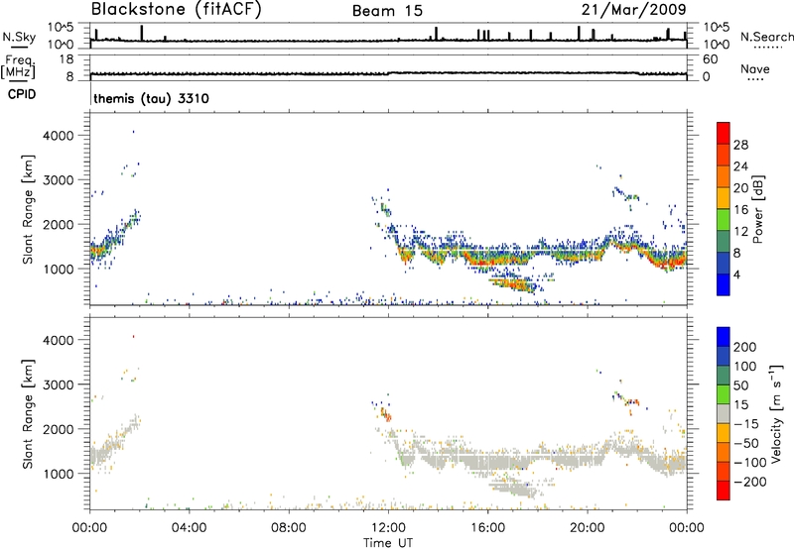Click the '200' velocity colorbar value
Screen dimensions: 794x549
(x=744, y=347)
